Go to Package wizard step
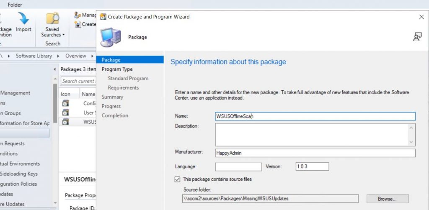This screenshot has width=429, height=210. point(130,60)
